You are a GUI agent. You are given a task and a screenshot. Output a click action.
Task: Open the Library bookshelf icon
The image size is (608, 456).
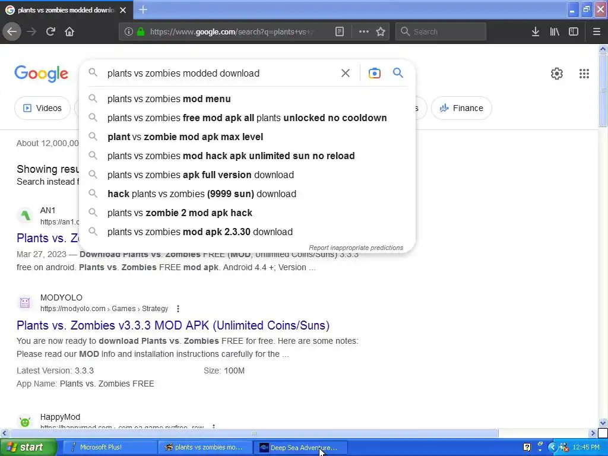pyautogui.click(x=555, y=32)
